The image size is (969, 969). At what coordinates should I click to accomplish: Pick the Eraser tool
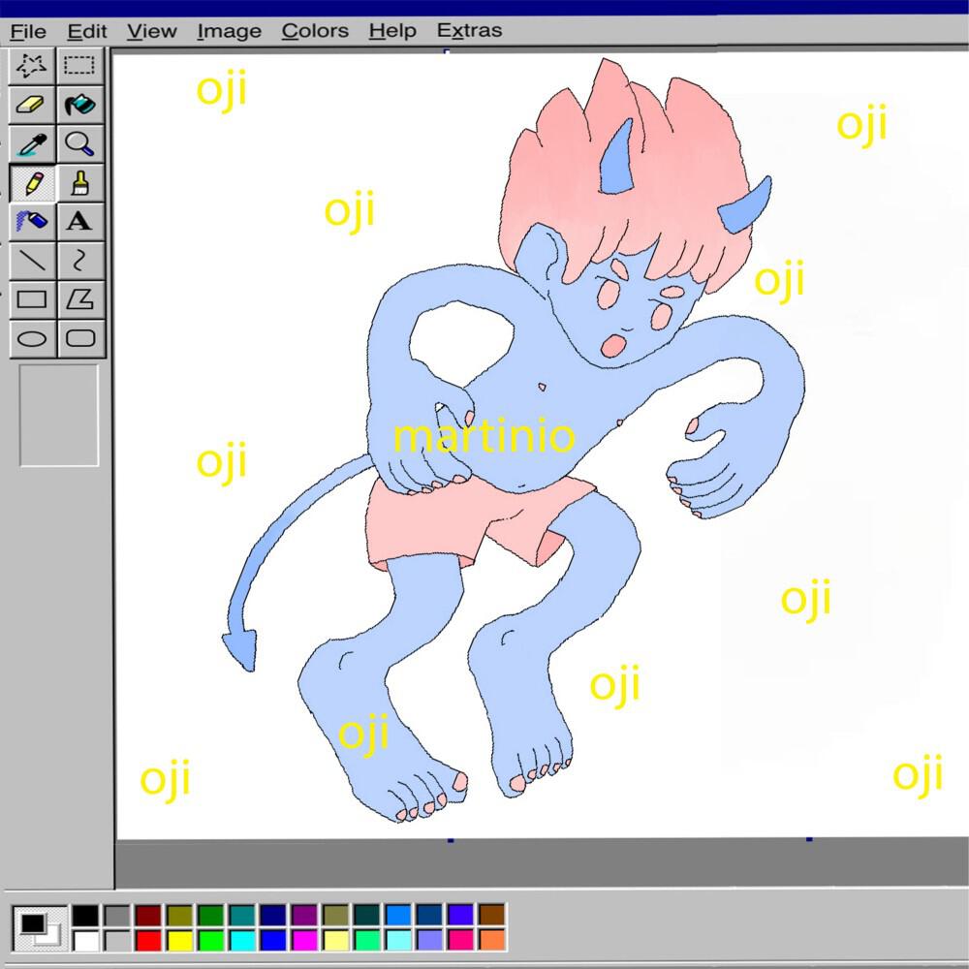click(32, 105)
